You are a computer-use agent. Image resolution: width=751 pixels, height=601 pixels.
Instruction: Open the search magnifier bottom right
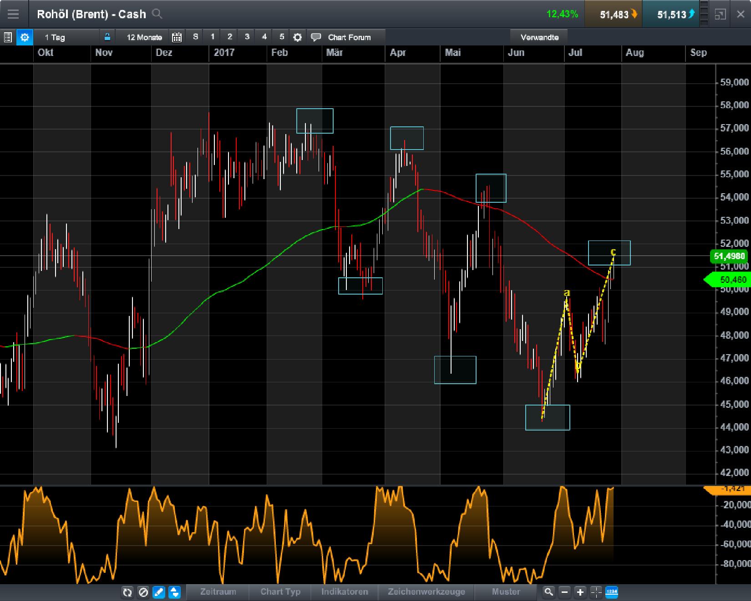(548, 592)
